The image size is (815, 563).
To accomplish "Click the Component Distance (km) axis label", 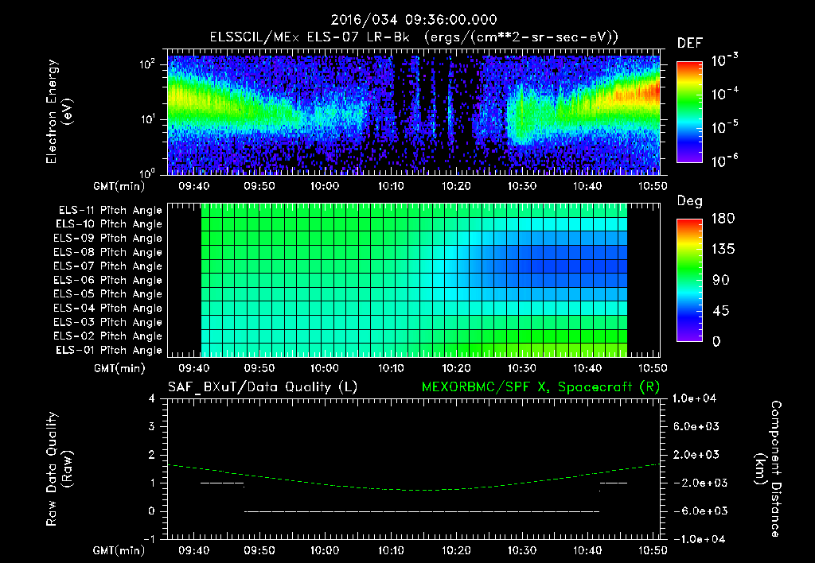I will [x=768, y=469].
